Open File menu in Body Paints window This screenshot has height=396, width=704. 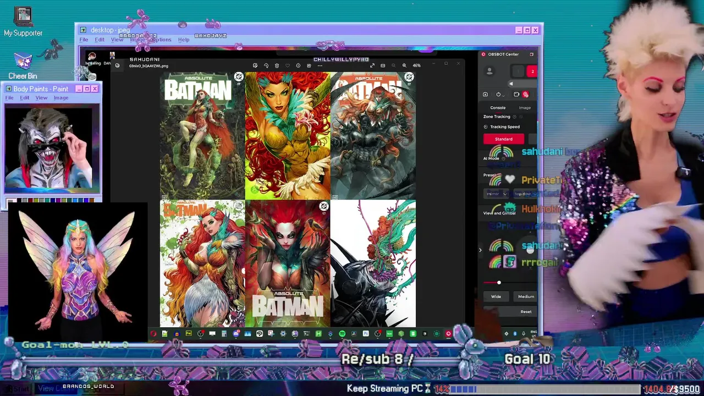[x=9, y=98]
